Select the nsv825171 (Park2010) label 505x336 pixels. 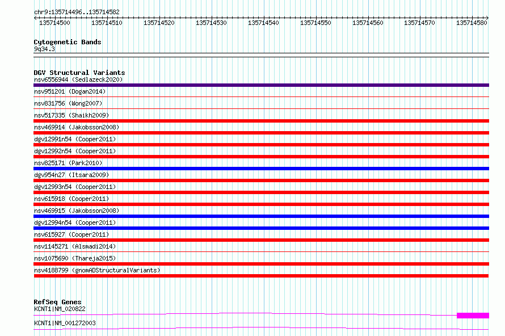pos(68,163)
